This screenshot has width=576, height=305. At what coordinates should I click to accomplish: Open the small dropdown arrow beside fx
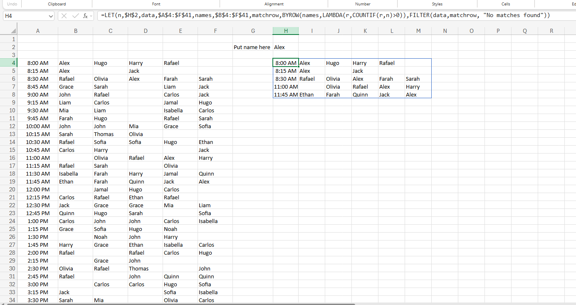[x=91, y=16]
